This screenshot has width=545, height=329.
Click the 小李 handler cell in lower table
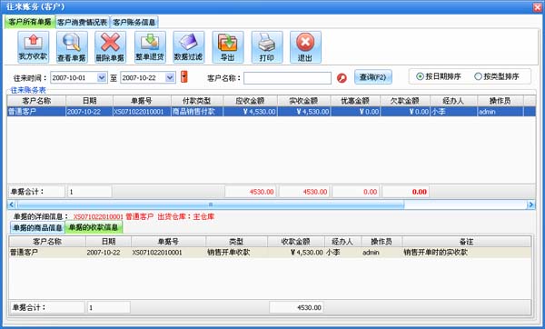[x=342, y=252]
